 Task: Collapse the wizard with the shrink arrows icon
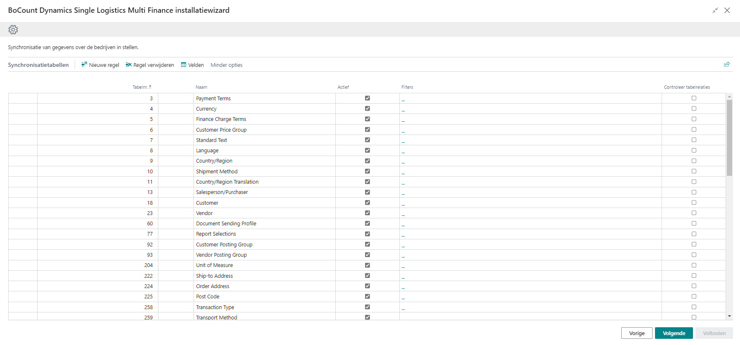[x=715, y=10]
